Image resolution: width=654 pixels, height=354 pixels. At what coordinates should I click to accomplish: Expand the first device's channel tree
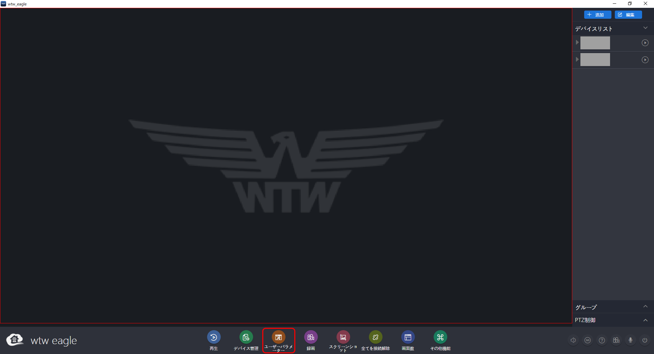pyautogui.click(x=577, y=42)
